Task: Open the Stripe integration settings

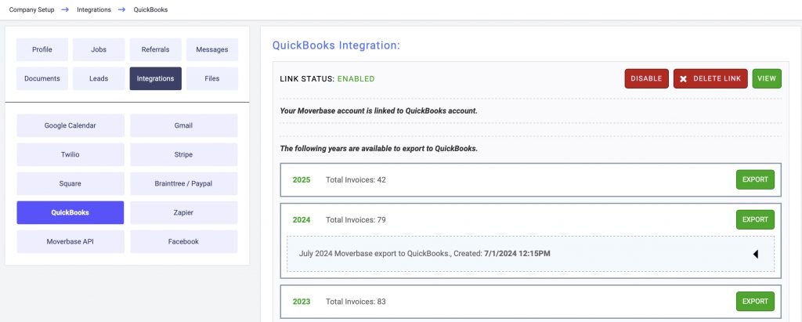Action: click(184, 154)
